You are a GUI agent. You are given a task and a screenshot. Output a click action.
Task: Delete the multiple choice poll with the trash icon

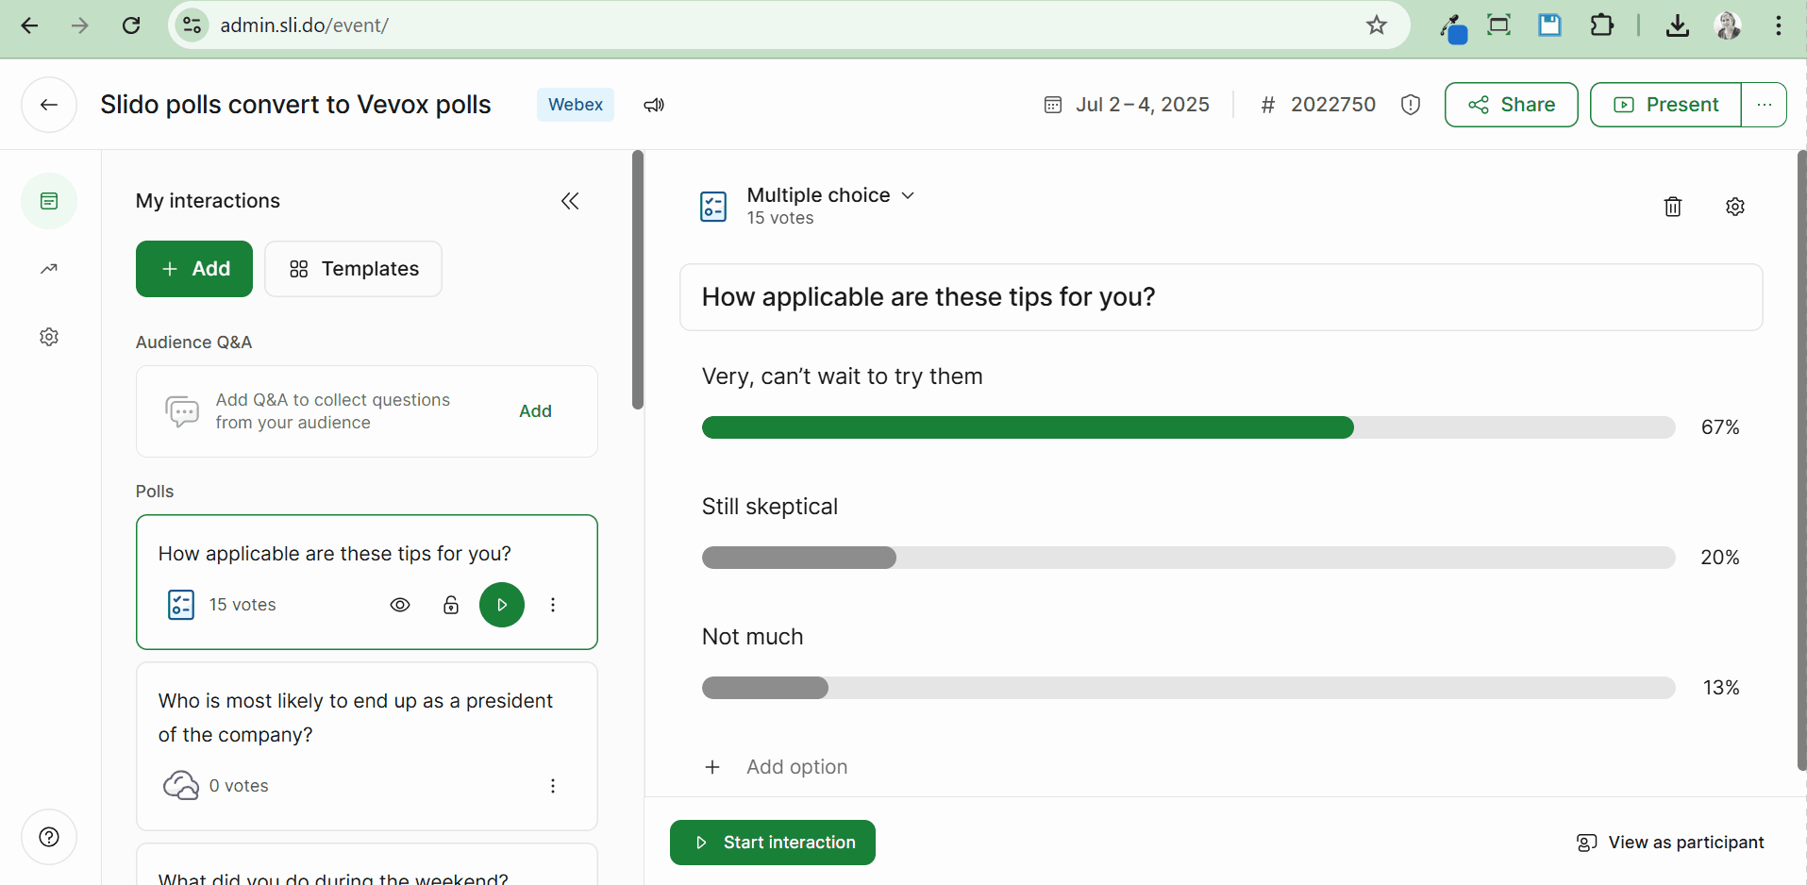tap(1672, 207)
